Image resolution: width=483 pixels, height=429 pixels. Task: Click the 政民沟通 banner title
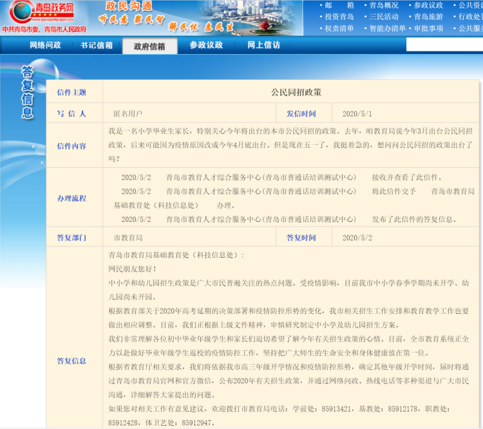(x=129, y=6)
